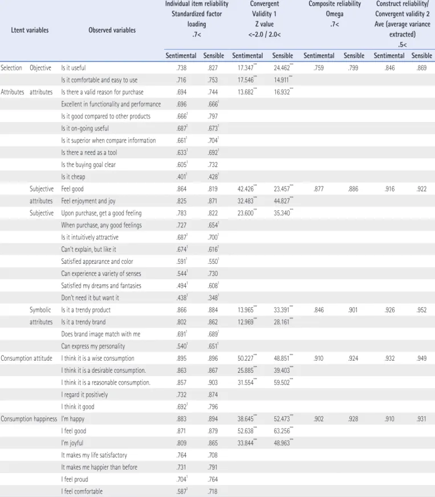Click AVE value .846 in 'Is it useful' row
Screen dimensions: 435x497
click(389, 68)
